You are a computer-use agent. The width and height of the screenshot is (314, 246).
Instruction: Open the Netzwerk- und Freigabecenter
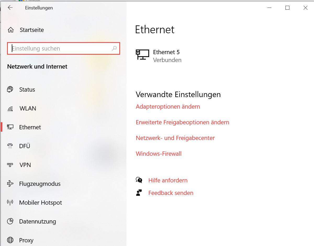point(175,138)
